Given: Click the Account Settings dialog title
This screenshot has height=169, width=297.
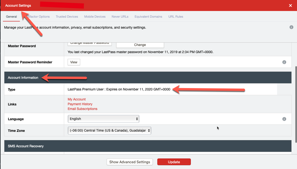Looking at the screenshot, I should click(x=18, y=5).
